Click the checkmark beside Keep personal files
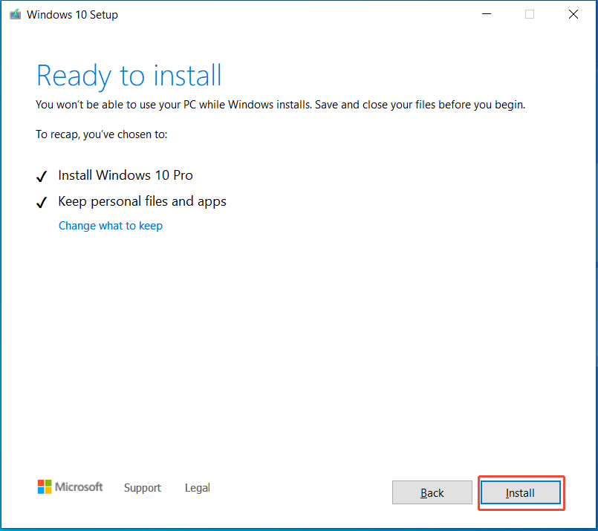This screenshot has width=598, height=531. (x=42, y=201)
